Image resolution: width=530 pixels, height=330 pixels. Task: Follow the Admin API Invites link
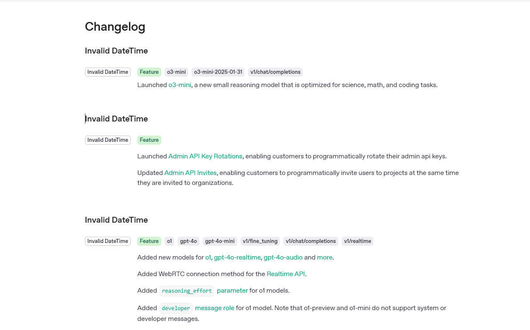(x=190, y=173)
